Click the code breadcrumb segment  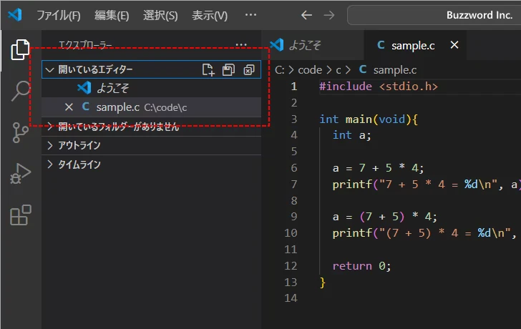click(310, 70)
